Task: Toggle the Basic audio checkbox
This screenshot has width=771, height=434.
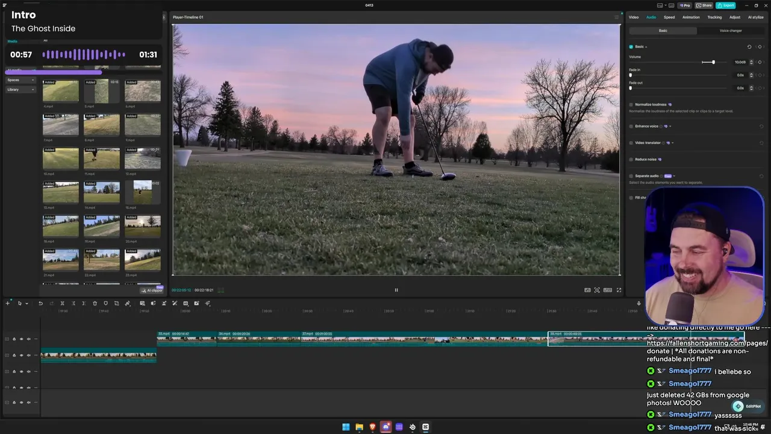Action: 631,46
